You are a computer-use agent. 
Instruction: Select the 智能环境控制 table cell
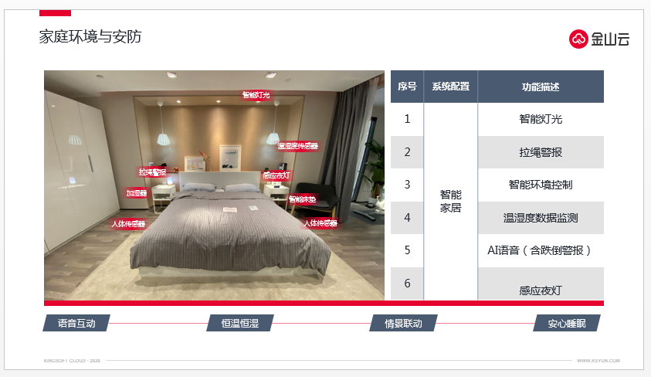541,185
